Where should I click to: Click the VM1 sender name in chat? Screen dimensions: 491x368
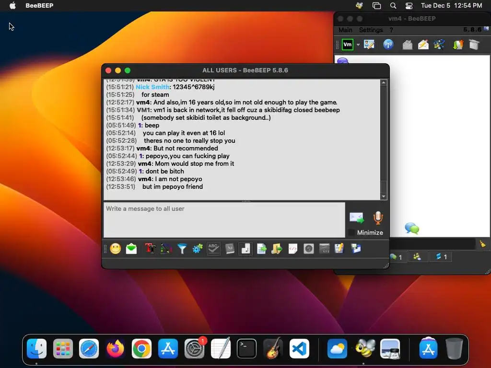[x=143, y=110]
